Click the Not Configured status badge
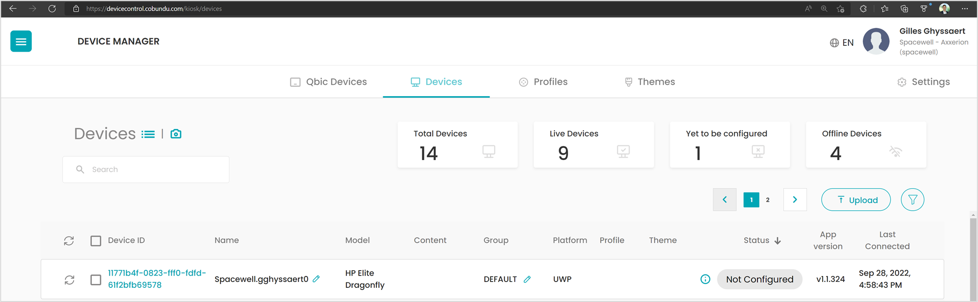Screen dimensions: 978x302 pos(759,279)
